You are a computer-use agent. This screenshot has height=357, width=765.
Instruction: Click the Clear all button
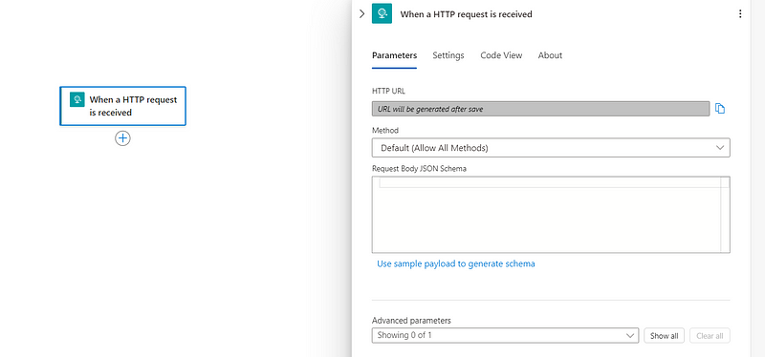710,336
